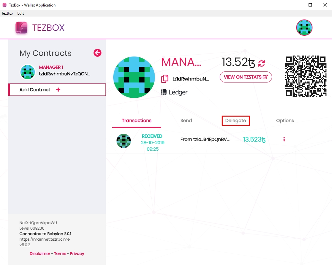Open the Delegate tab
The image size is (332, 265).
pyautogui.click(x=235, y=121)
